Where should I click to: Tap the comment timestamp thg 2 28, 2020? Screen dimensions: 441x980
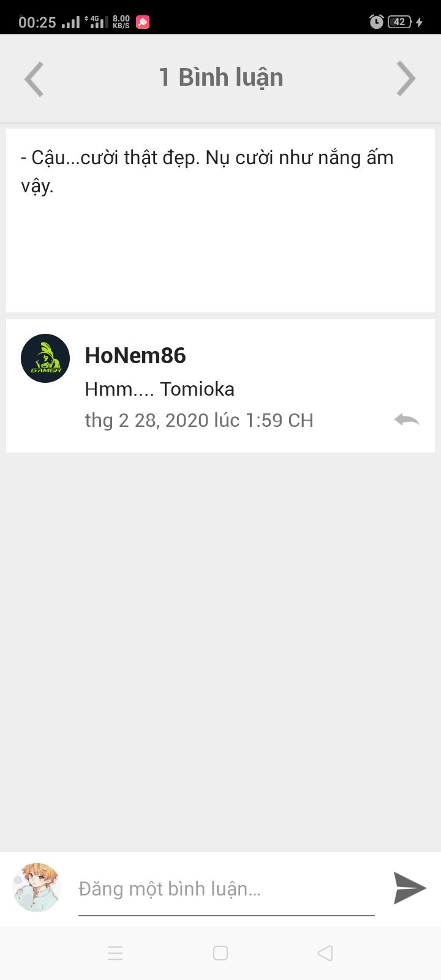(x=199, y=420)
